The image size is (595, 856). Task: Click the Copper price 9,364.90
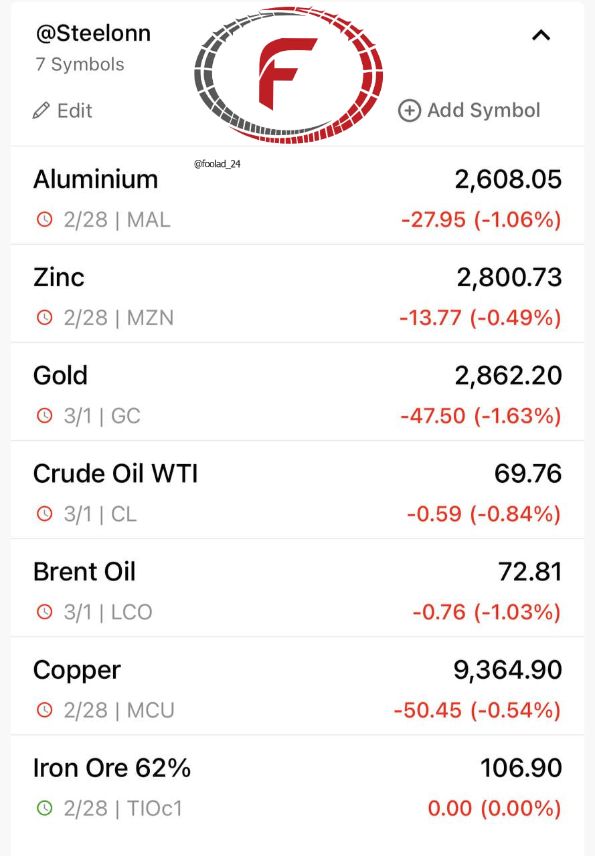(508, 670)
